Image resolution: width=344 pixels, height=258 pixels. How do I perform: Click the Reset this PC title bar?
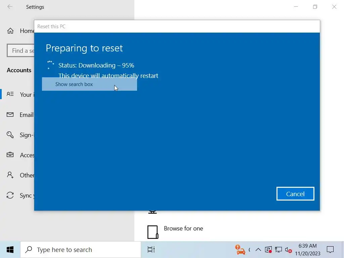point(177,26)
